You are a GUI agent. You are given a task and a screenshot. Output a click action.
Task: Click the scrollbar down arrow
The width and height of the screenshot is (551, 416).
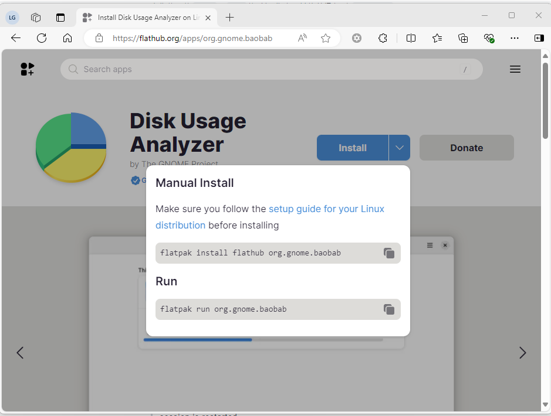coord(545,404)
